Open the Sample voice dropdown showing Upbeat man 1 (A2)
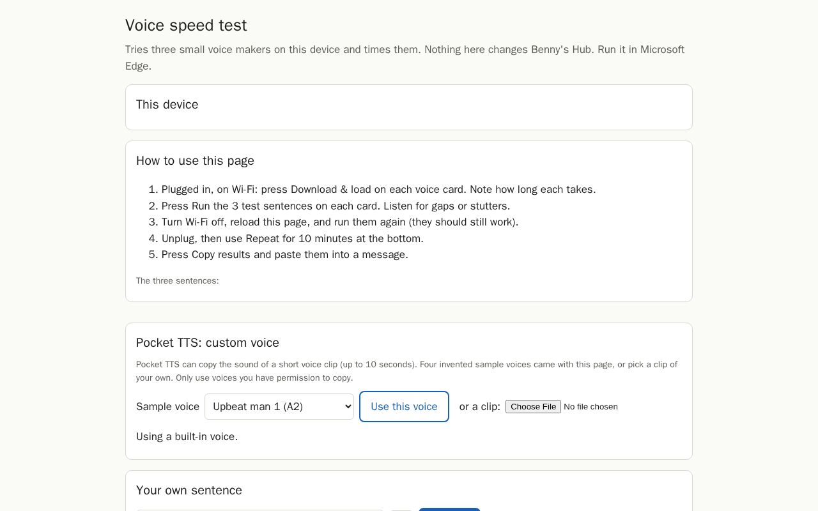Screen dimensions: 818x511 279,407
